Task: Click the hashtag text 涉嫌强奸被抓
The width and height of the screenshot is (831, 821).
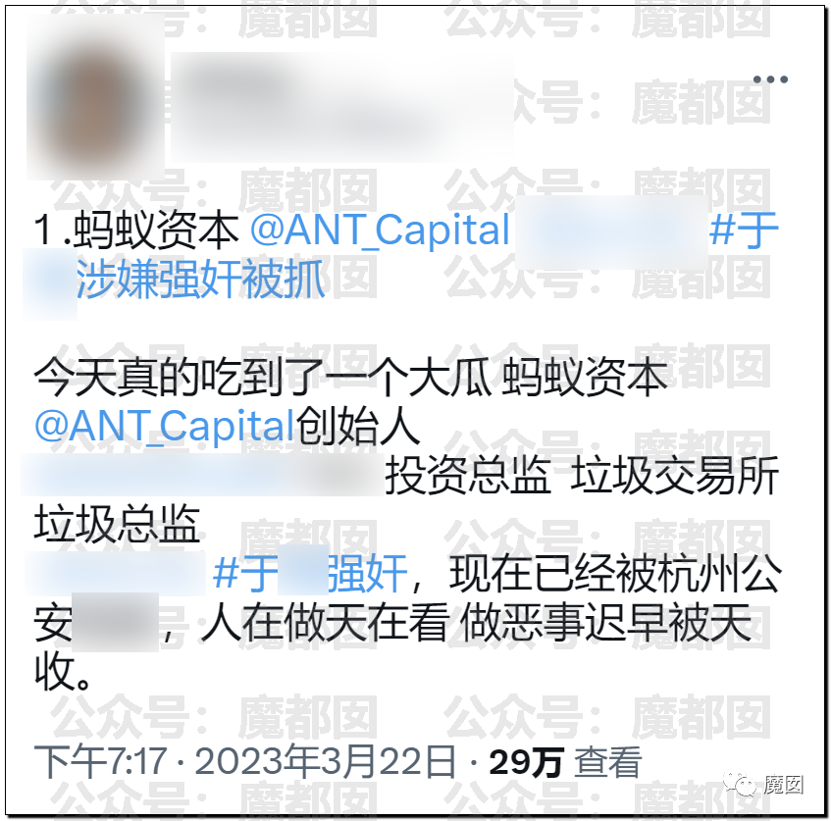Action: tap(201, 280)
